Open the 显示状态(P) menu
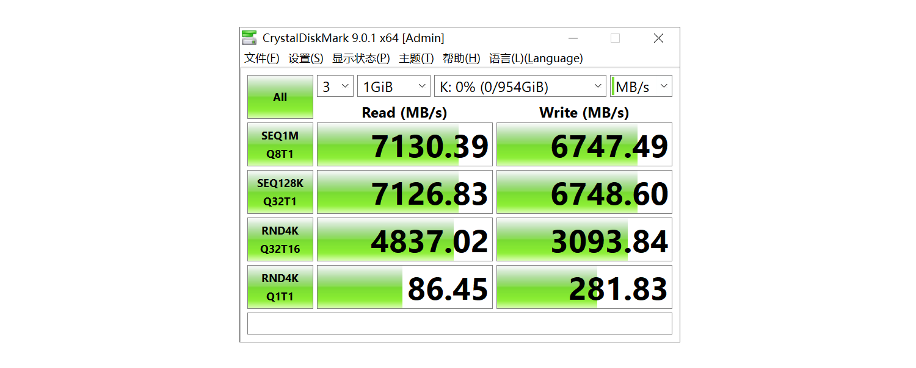This screenshot has height=368, width=916. click(x=361, y=58)
